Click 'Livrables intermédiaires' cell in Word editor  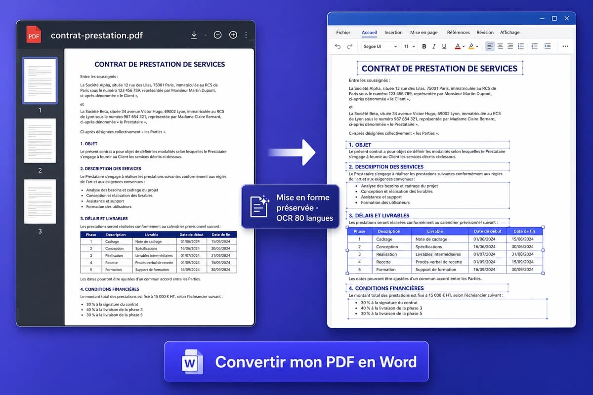(439, 254)
